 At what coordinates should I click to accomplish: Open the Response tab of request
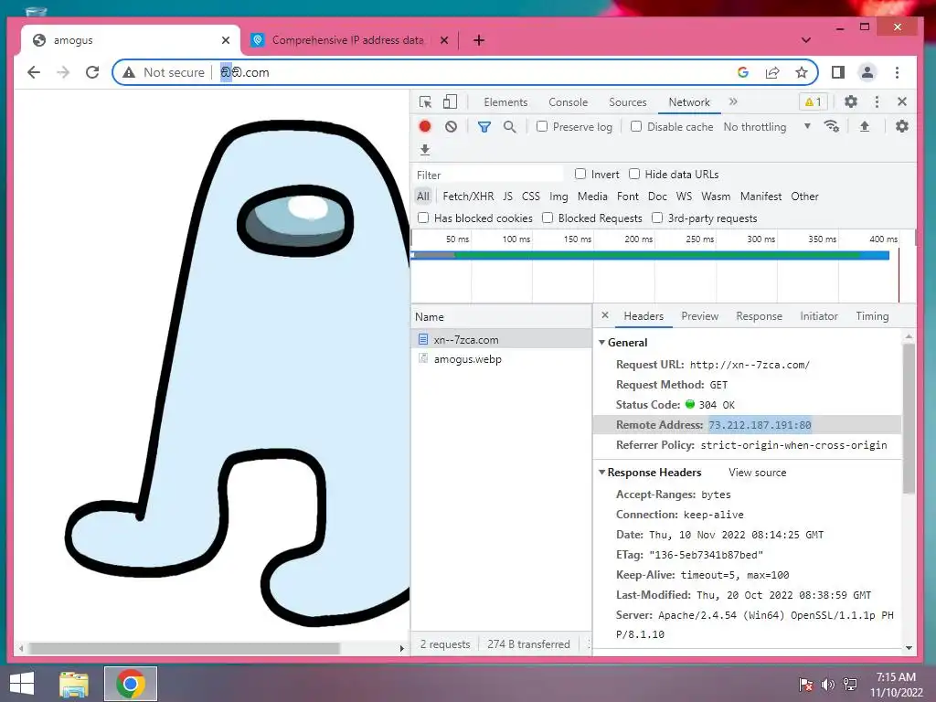(x=759, y=315)
